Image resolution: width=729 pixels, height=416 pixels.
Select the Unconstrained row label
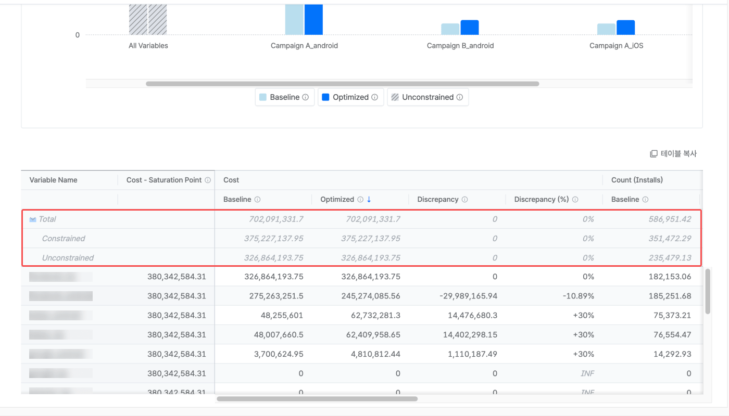(68, 258)
